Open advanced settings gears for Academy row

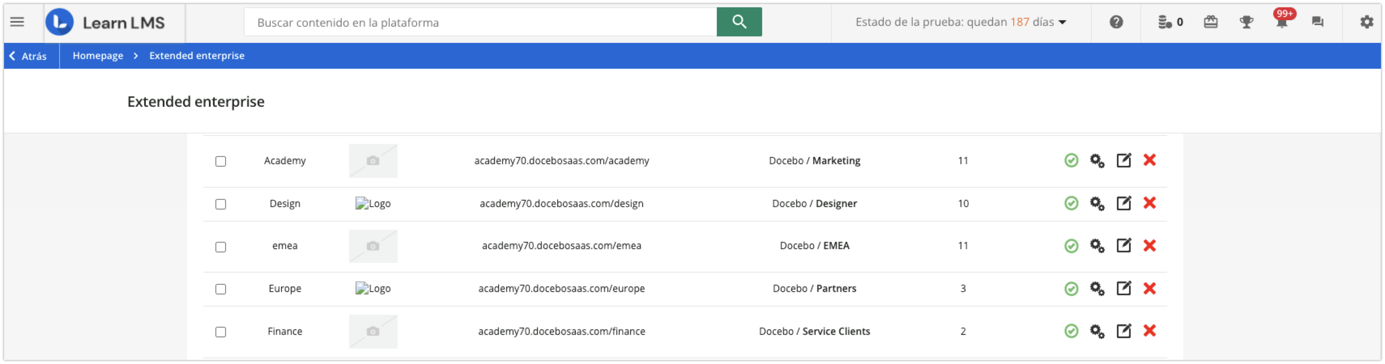pos(1097,161)
